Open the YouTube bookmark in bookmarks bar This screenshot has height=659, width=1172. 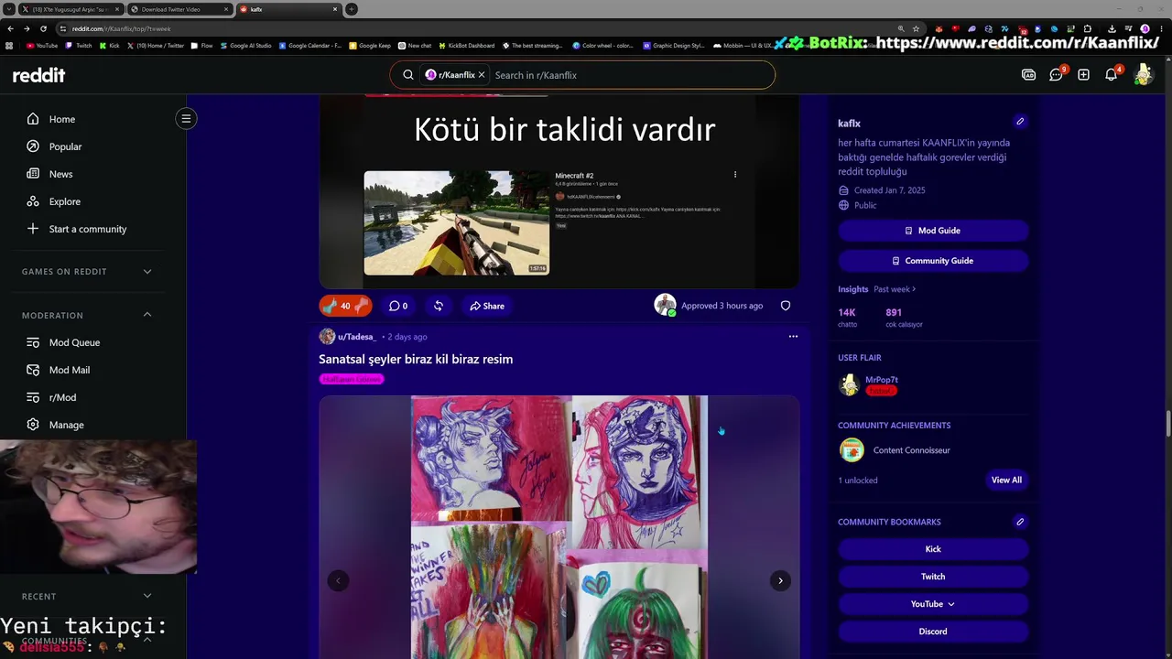[x=42, y=45]
